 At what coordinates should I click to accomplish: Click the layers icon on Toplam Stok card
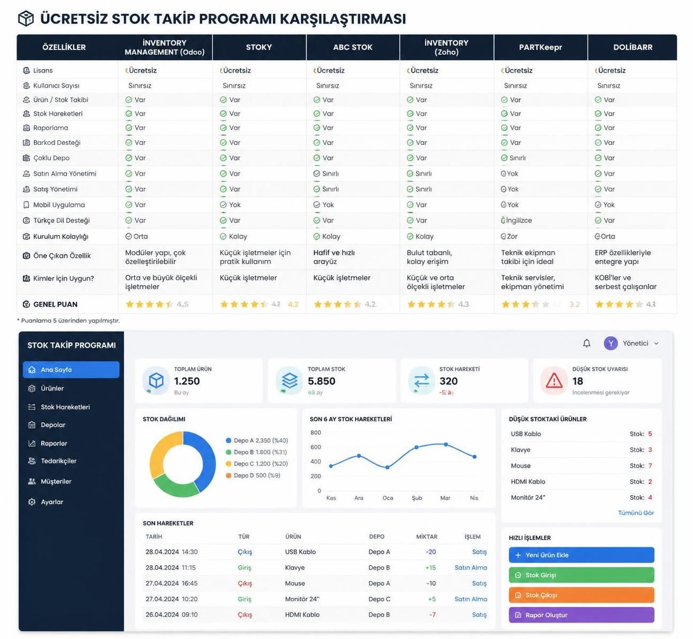pyautogui.click(x=290, y=381)
